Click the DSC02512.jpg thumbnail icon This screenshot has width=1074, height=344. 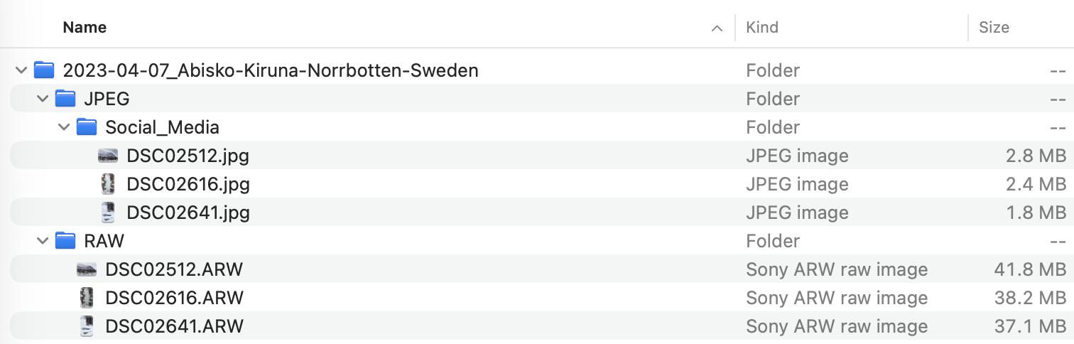coord(108,156)
